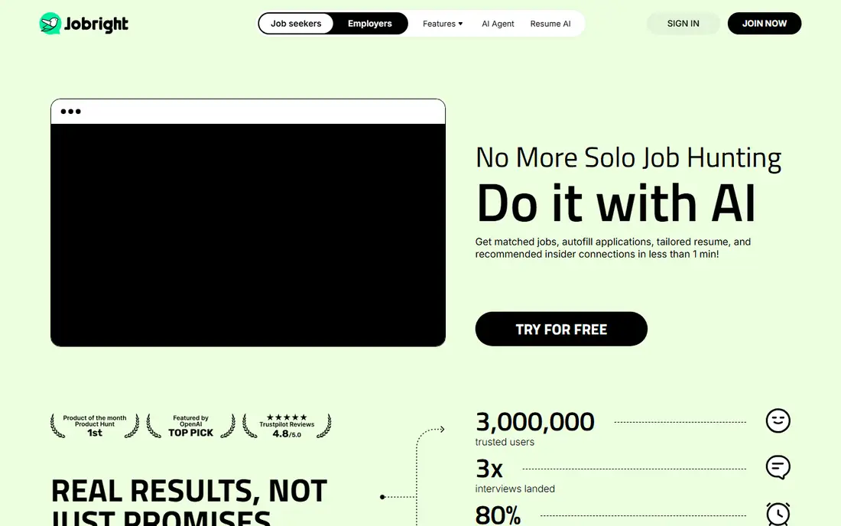Click the OpenAI TOP PICK badge
Viewport: 841px width, 526px height.
click(190, 426)
